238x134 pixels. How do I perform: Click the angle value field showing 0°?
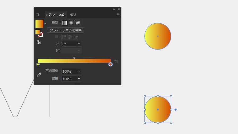69,44
